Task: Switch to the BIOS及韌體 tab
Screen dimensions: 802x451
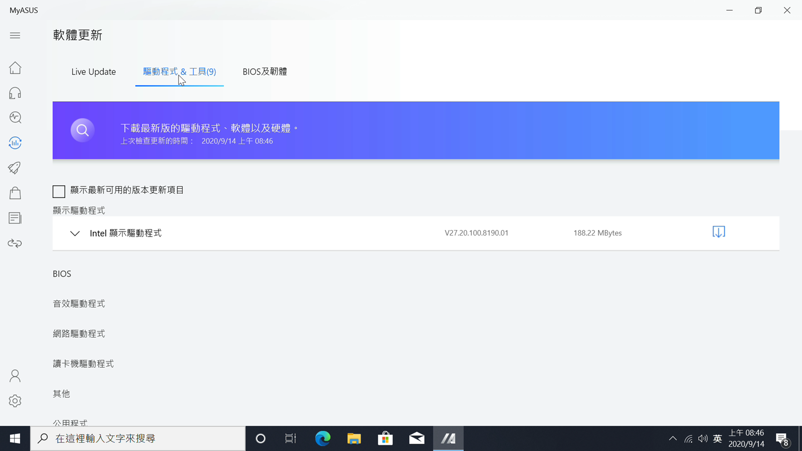Action: (x=265, y=72)
